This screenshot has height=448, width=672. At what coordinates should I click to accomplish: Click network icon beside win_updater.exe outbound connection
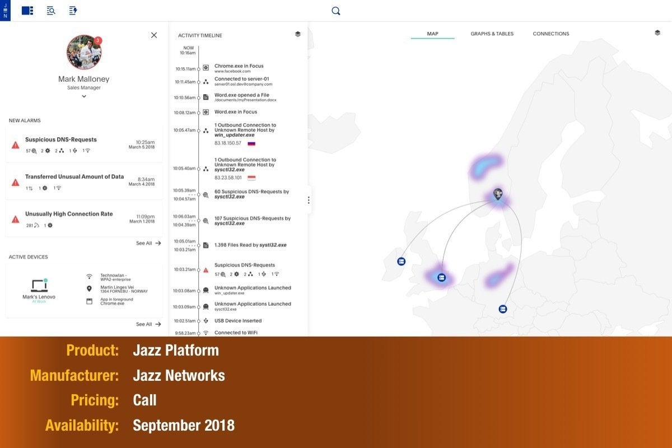point(206,130)
